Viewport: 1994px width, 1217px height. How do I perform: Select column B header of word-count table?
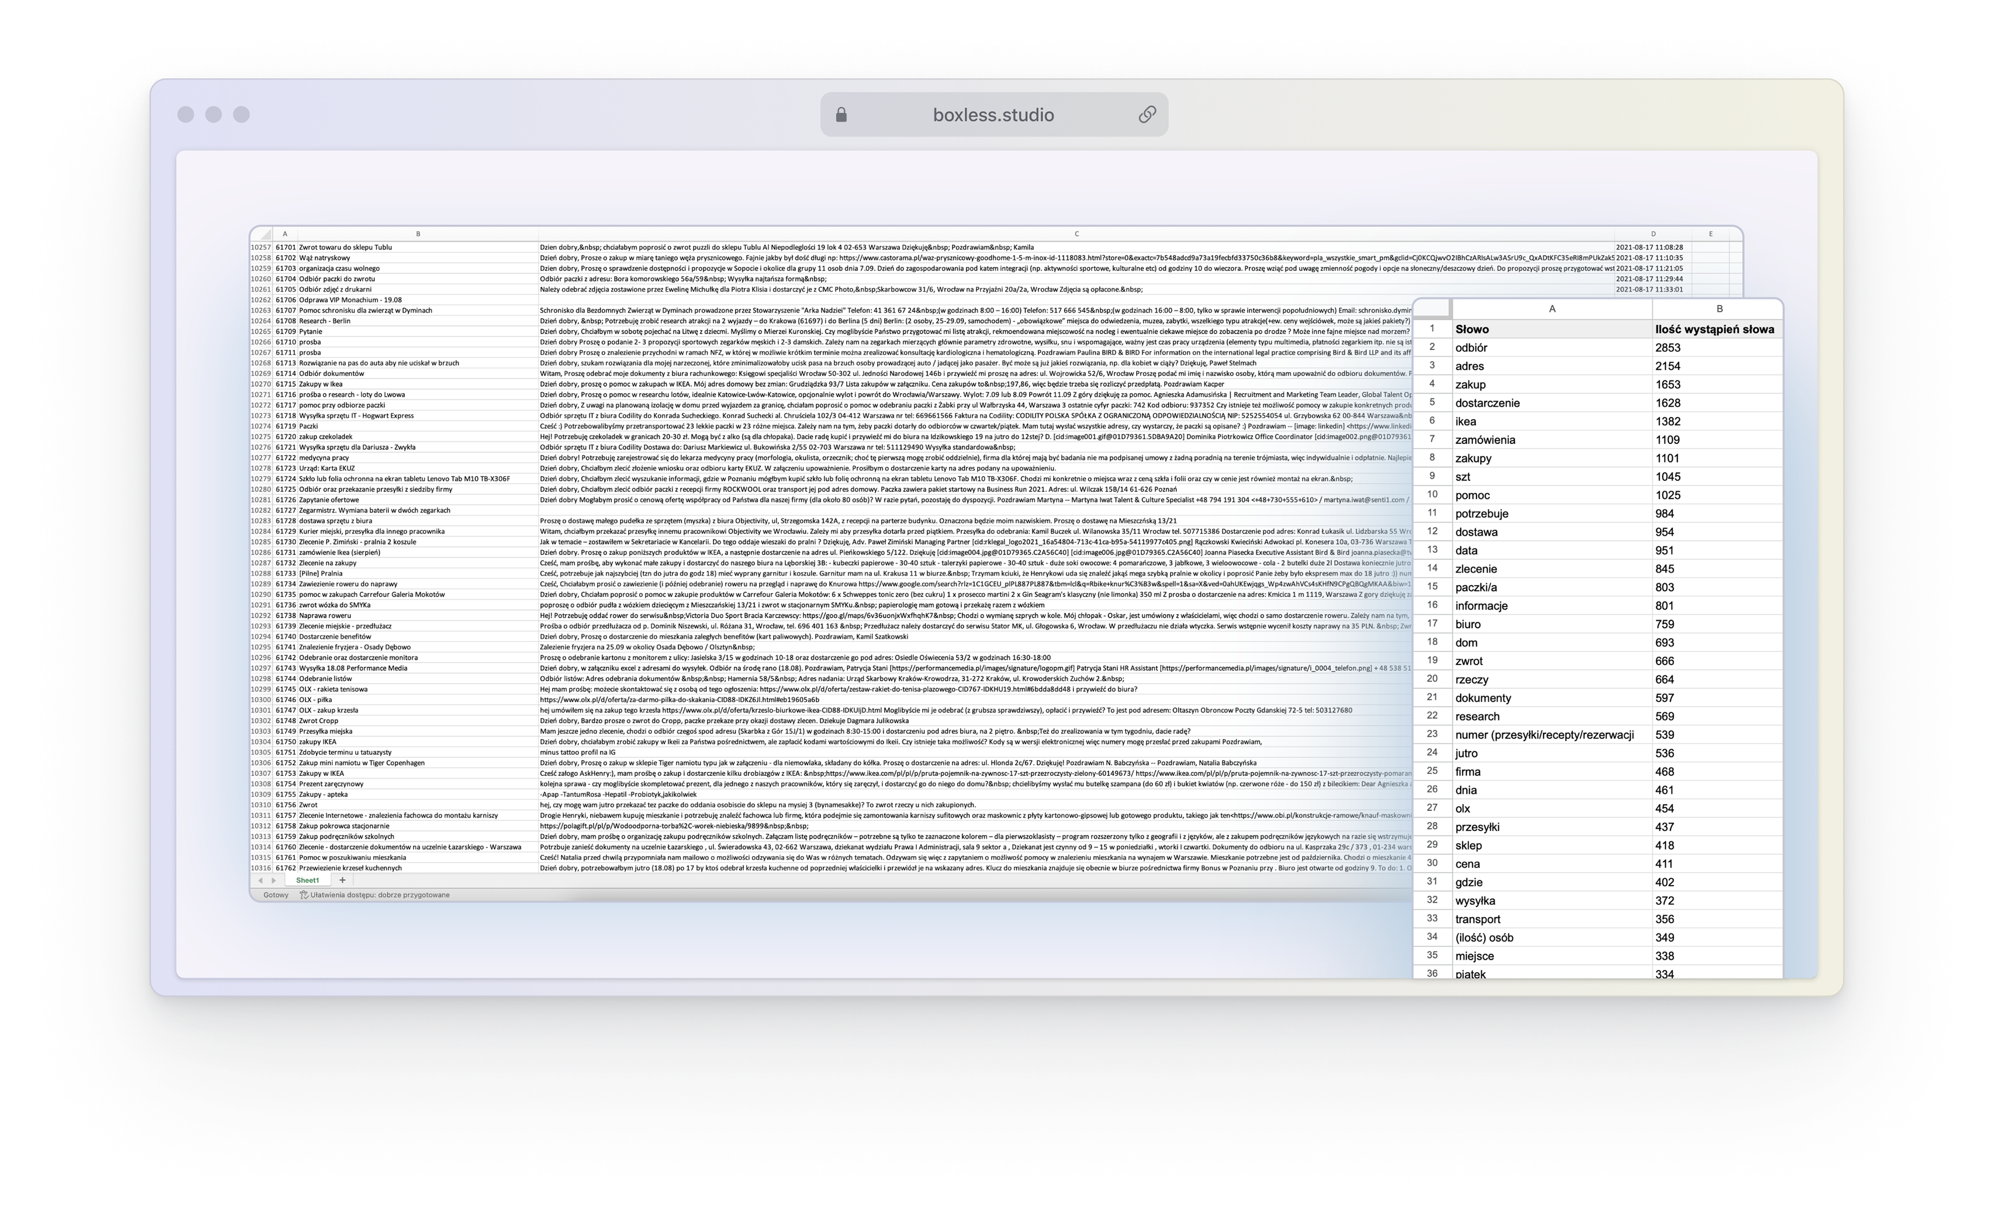pyautogui.click(x=1719, y=308)
